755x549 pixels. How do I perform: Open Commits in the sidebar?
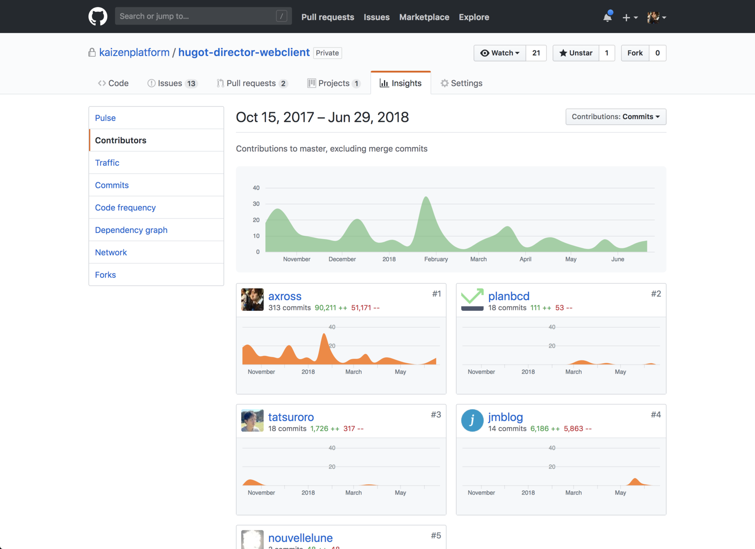pos(156,185)
